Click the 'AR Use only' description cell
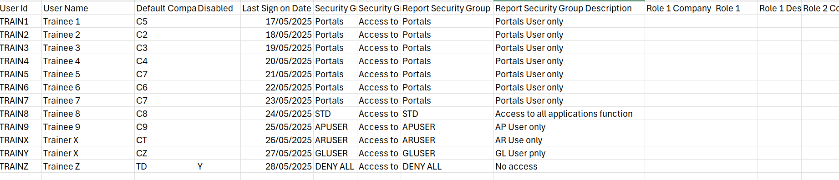Viewport: 839px width, 180px height. point(569,140)
